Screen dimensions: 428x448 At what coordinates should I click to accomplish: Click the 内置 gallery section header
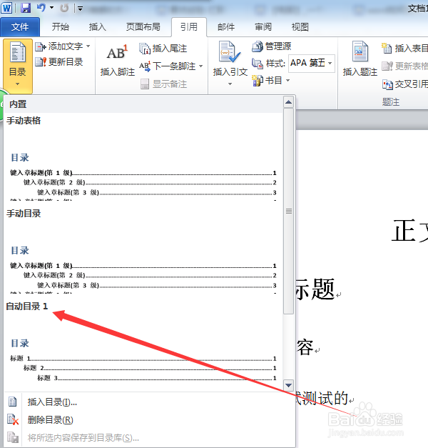[143, 104]
